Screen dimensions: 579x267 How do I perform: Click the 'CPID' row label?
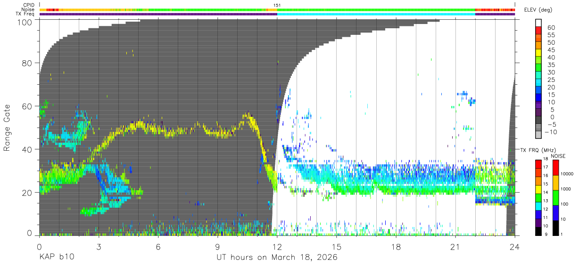[29, 5]
